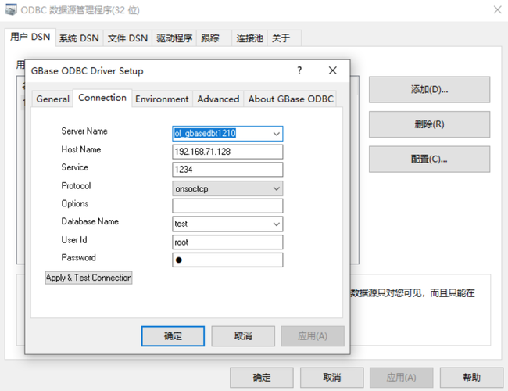Close the ODBC administrator window
Screen dimensions: 508x391
click(x=498, y=9)
